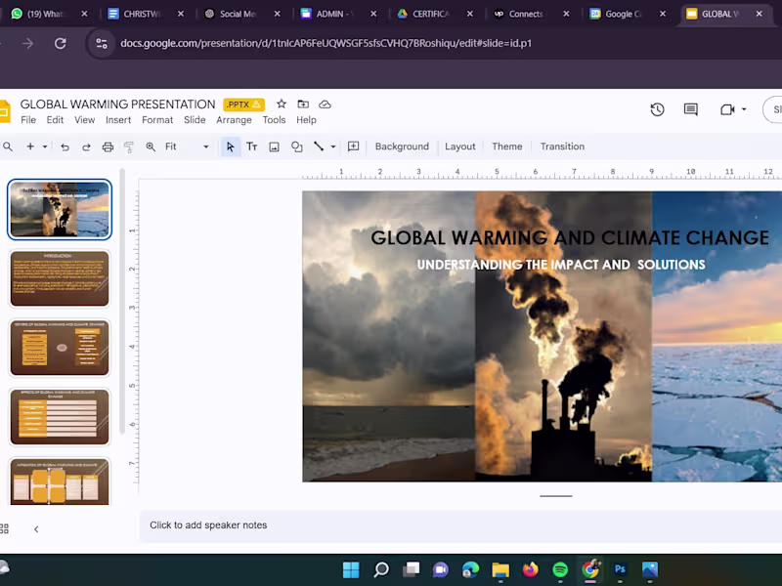Open the comment history panel
Screen dimensions: 782x586
(690, 109)
